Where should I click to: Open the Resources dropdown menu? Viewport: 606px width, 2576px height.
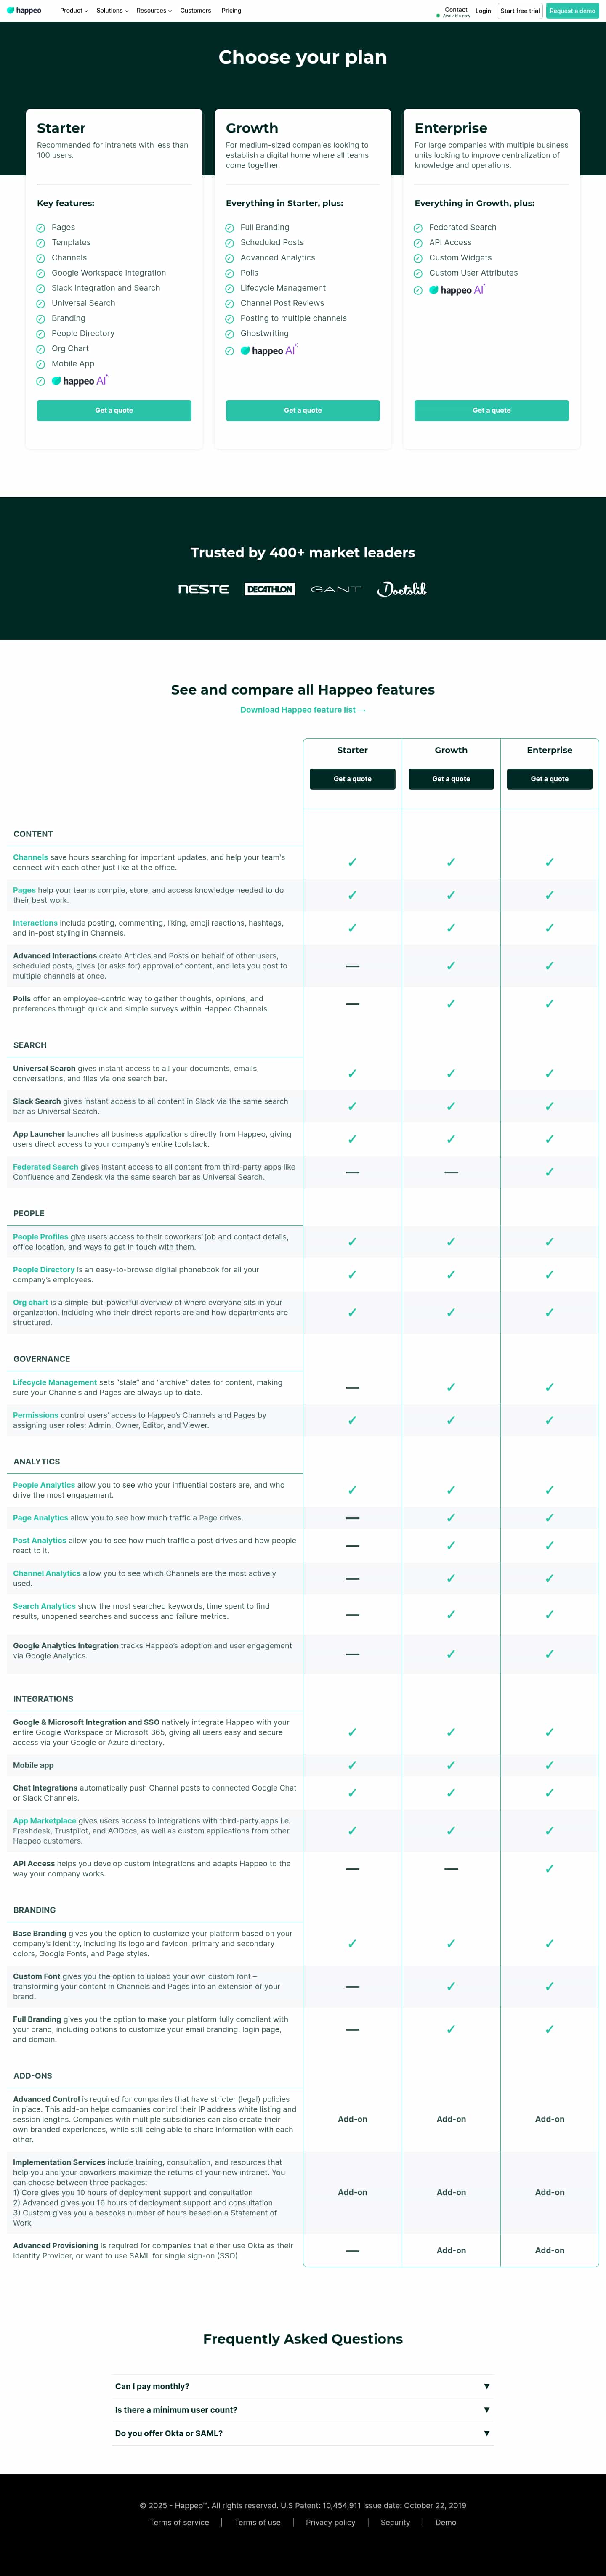click(154, 11)
